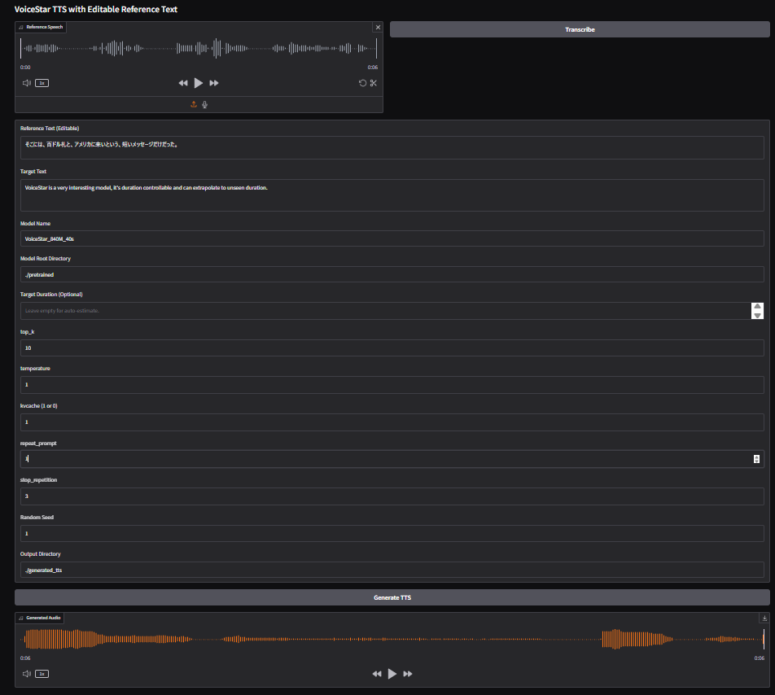Decrease Target Duration with down arrow
Image resolution: width=775 pixels, height=695 pixels.
[x=757, y=315]
